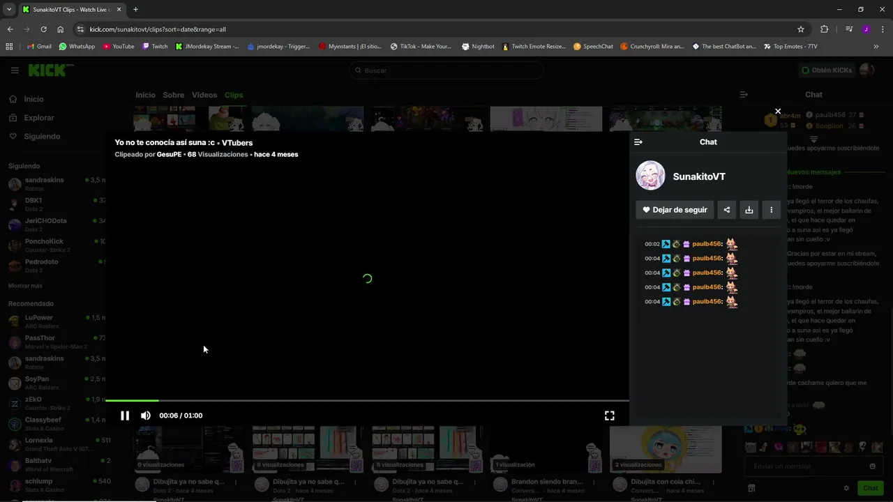Open sandraskins Roblox followed channel
This screenshot has height=502, width=893.
click(56, 184)
